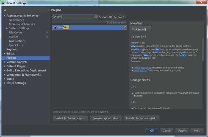The image size is (208, 137).
Task: Select the Keymap settings page
Action: (x=12, y=49)
